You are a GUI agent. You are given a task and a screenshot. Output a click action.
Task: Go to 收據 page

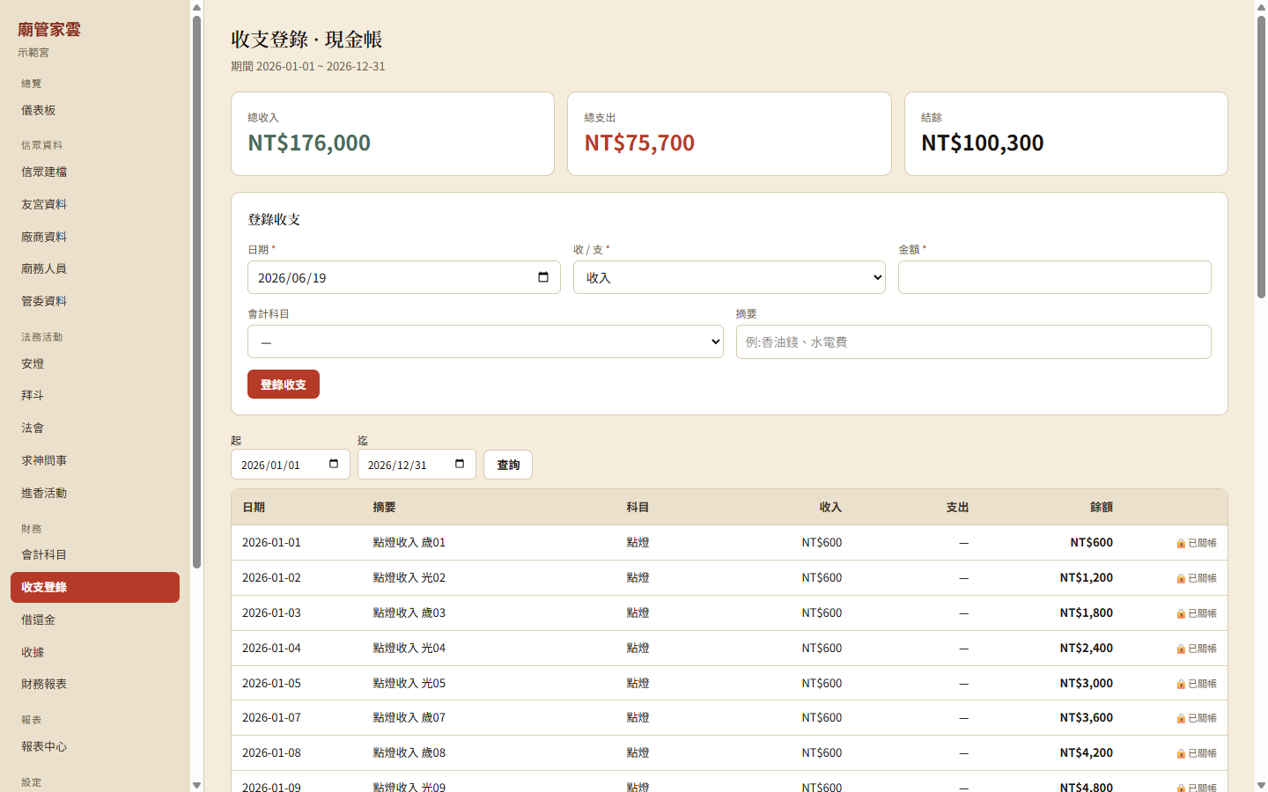click(95, 652)
